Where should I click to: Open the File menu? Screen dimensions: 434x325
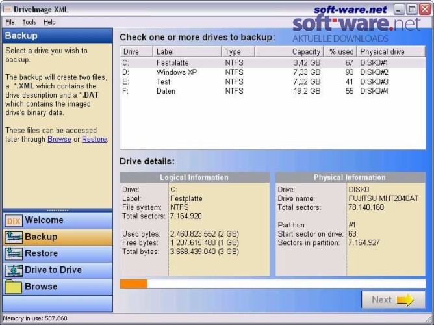[x=10, y=22]
